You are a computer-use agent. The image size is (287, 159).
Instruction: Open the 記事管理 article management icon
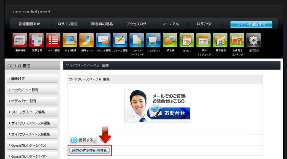36,40
